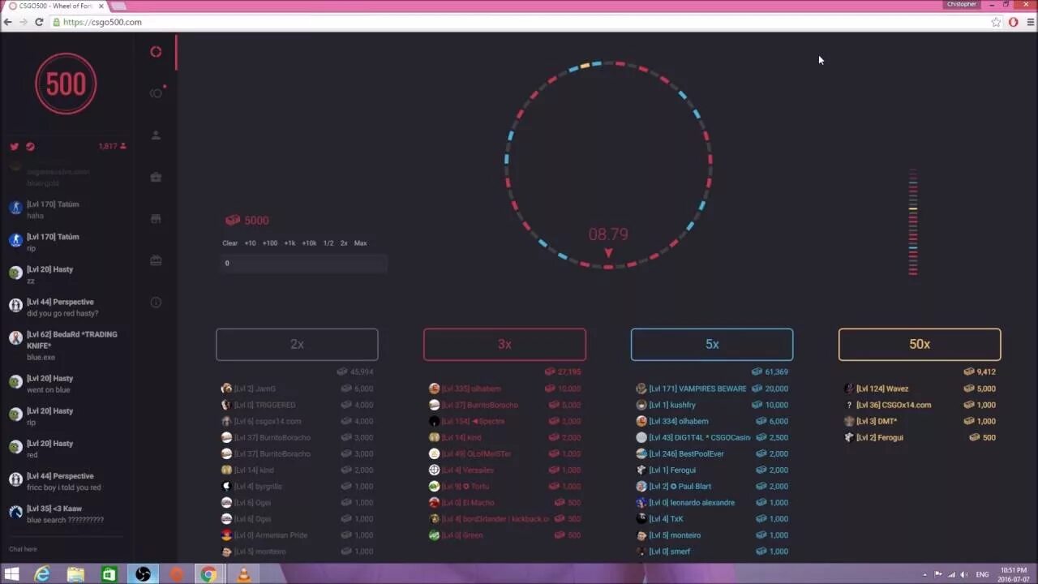Click the 500 site logo
Image resolution: width=1038 pixels, height=584 pixels.
point(66,84)
